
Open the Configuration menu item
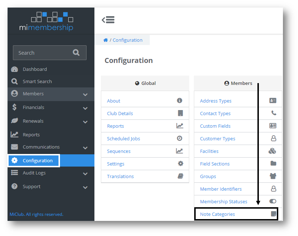point(33,161)
